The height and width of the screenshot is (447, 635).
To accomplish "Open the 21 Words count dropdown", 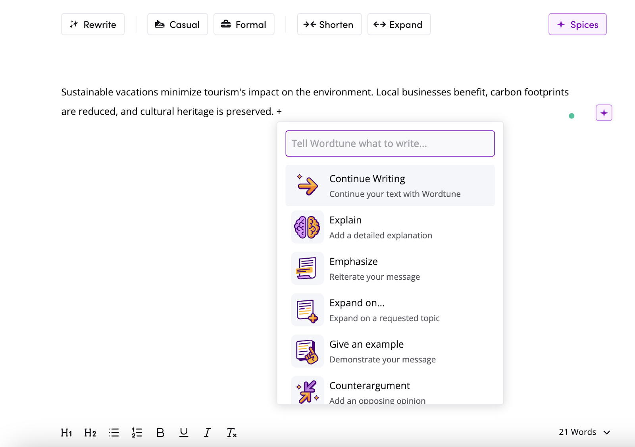I will tap(585, 432).
